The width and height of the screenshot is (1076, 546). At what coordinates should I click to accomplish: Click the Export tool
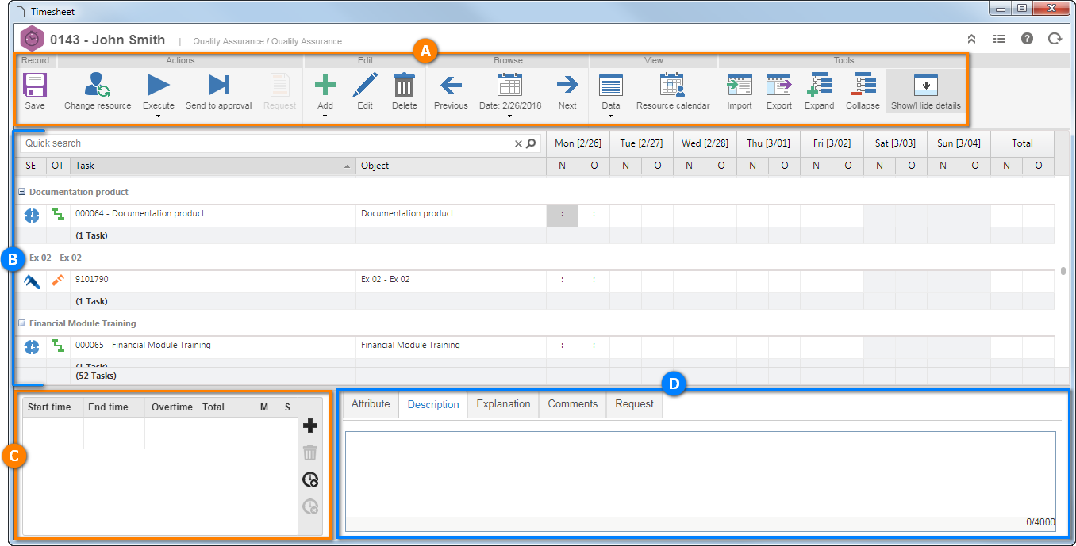[779, 91]
